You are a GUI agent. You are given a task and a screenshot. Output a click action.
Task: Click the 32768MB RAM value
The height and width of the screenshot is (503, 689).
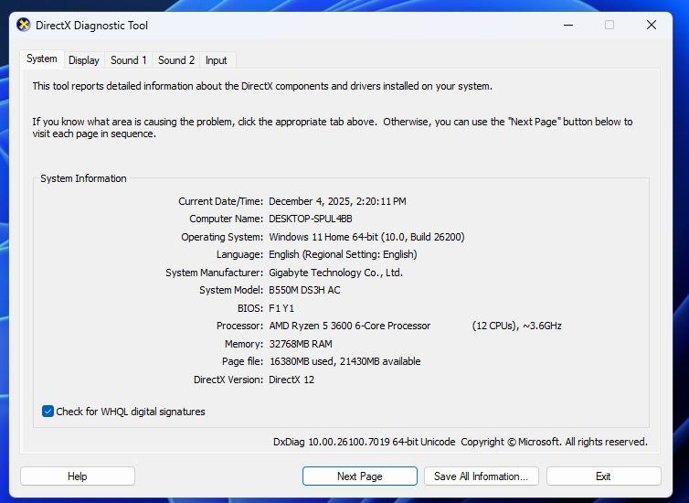coord(301,344)
